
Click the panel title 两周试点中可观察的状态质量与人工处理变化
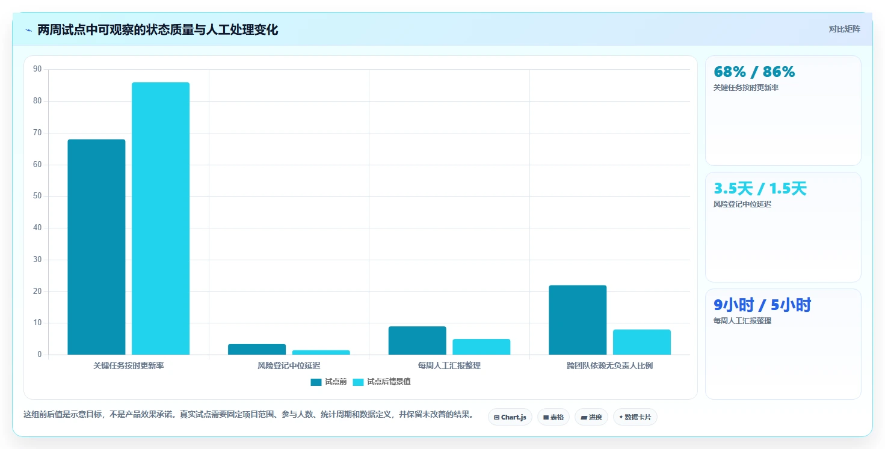click(x=158, y=30)
